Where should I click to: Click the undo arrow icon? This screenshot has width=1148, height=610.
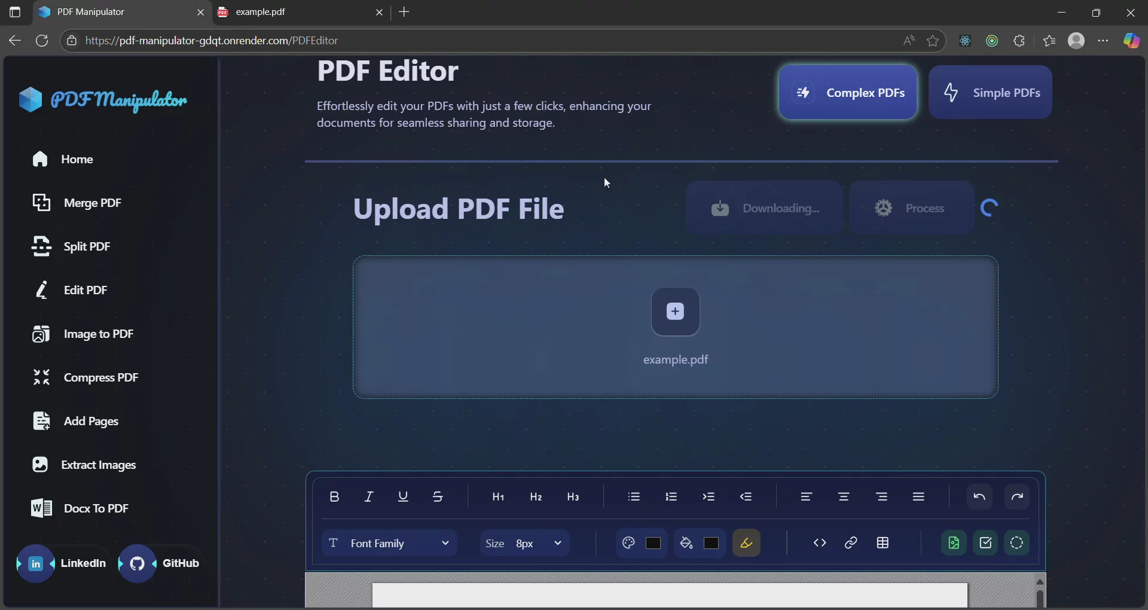(x=979, y=496)
